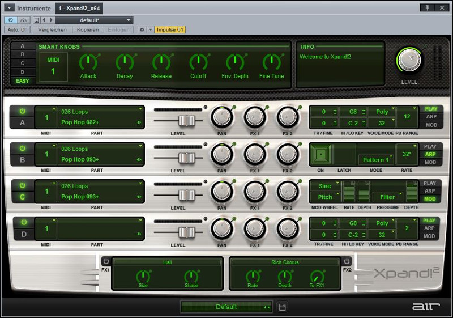Click the Decay smart knob

(125, 62)
